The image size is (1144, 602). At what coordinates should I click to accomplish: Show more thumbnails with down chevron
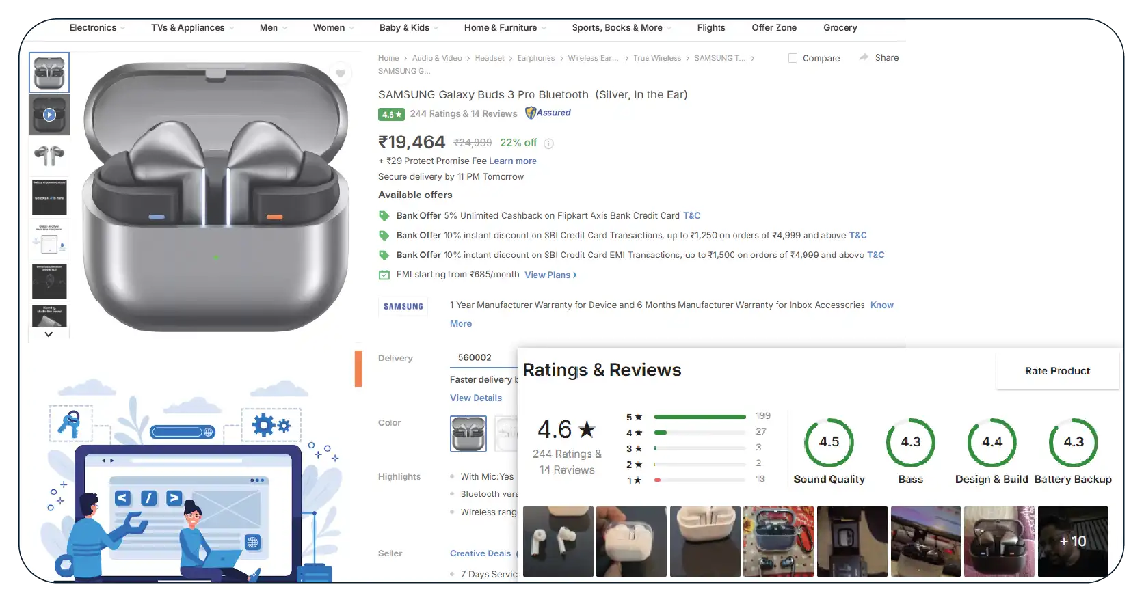49,334
